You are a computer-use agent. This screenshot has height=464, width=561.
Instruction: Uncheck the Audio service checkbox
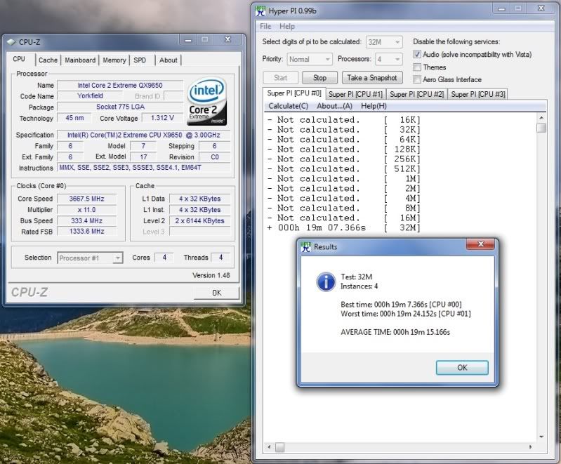(417, 55)
